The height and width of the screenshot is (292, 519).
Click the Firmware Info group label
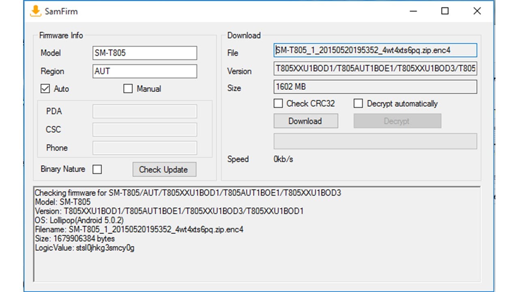click(61, 35)
